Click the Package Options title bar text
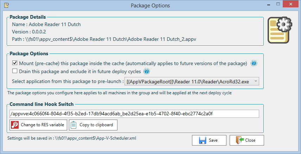 pyautogui.click(x=150, y=6)
